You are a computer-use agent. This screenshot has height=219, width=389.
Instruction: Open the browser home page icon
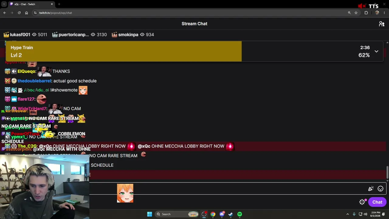pyautogui.click(x=26, y=13)
